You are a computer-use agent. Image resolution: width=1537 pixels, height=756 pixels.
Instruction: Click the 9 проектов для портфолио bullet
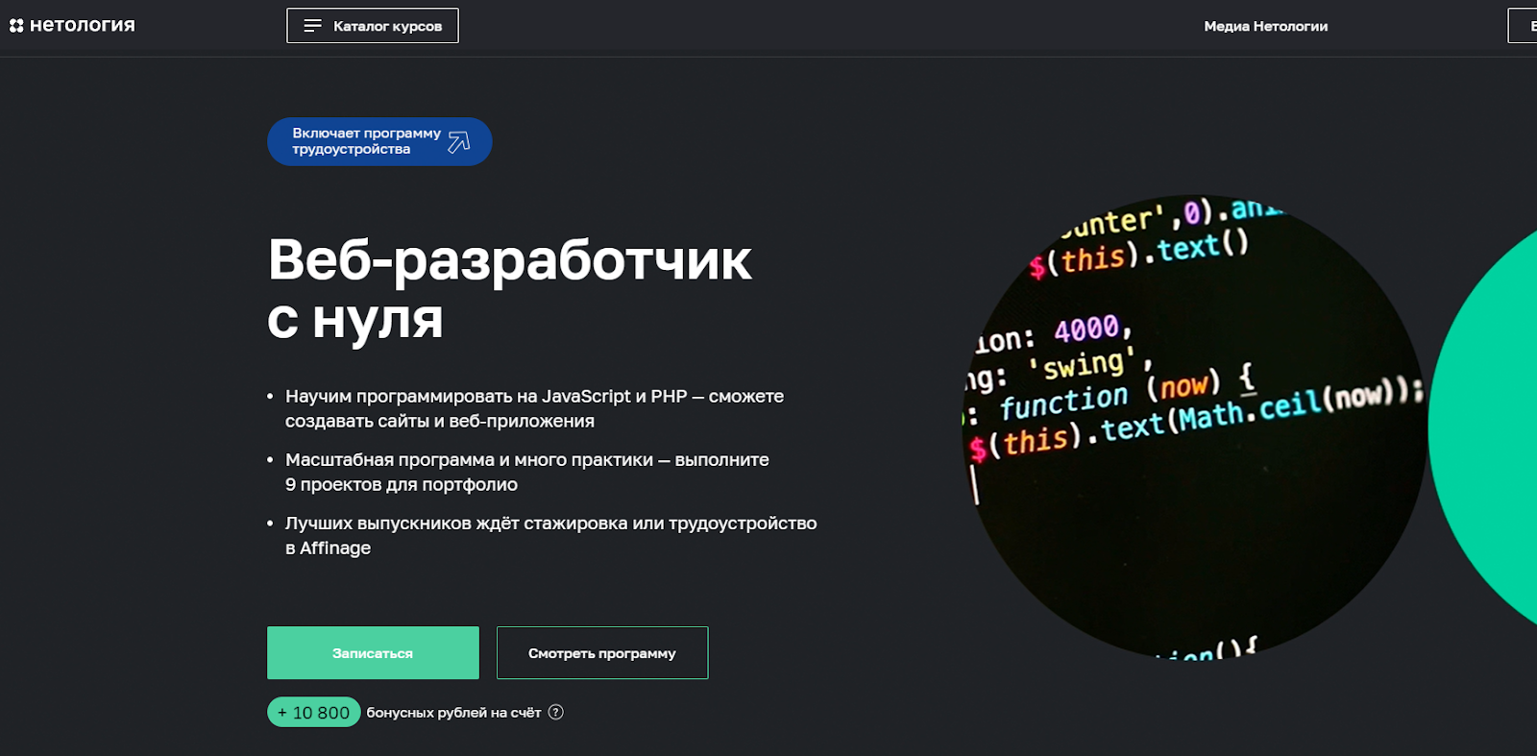[526, 472]
